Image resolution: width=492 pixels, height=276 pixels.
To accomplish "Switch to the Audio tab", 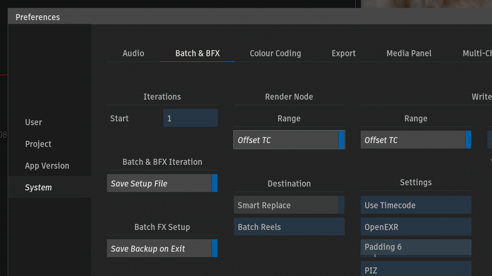I will click(133, 53).
